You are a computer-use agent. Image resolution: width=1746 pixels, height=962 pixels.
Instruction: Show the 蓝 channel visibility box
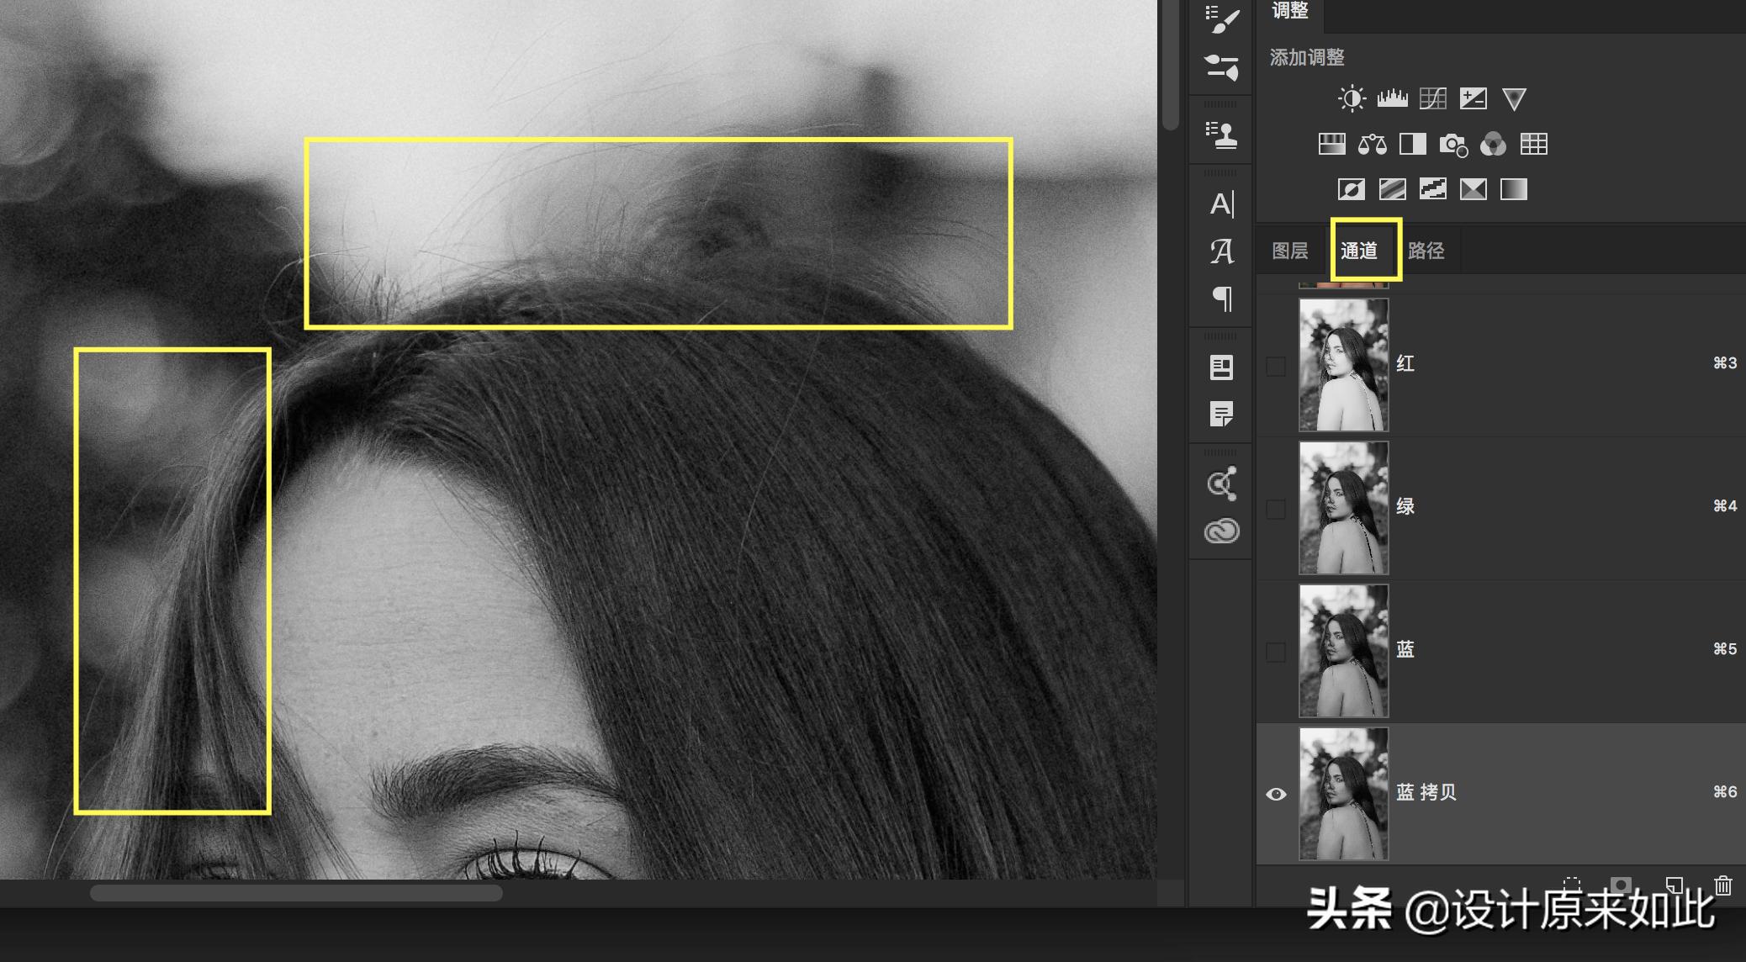coord(1276,652)
